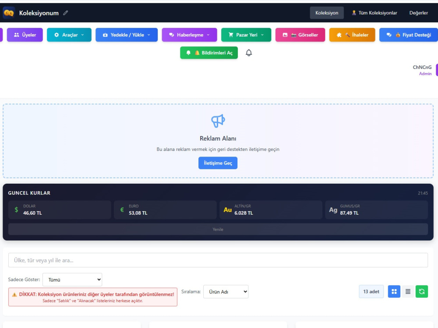
Task: Open Sadece Göster Tümü combo box
Action: pos(72,280)
